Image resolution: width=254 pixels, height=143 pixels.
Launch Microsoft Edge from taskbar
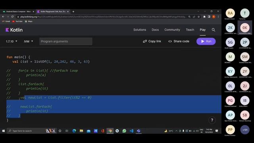click(74, 131)
